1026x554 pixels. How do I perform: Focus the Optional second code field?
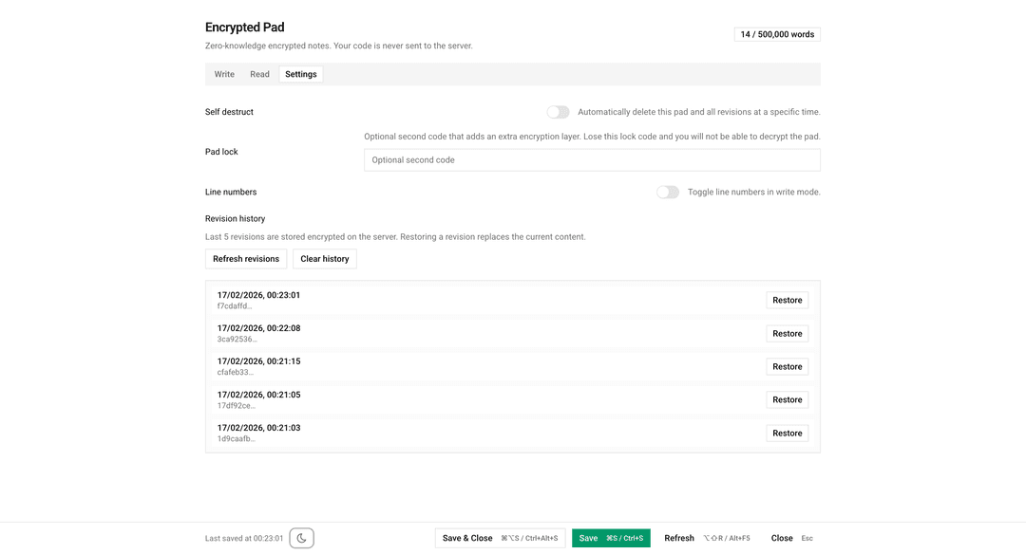[x=592, y=160]
